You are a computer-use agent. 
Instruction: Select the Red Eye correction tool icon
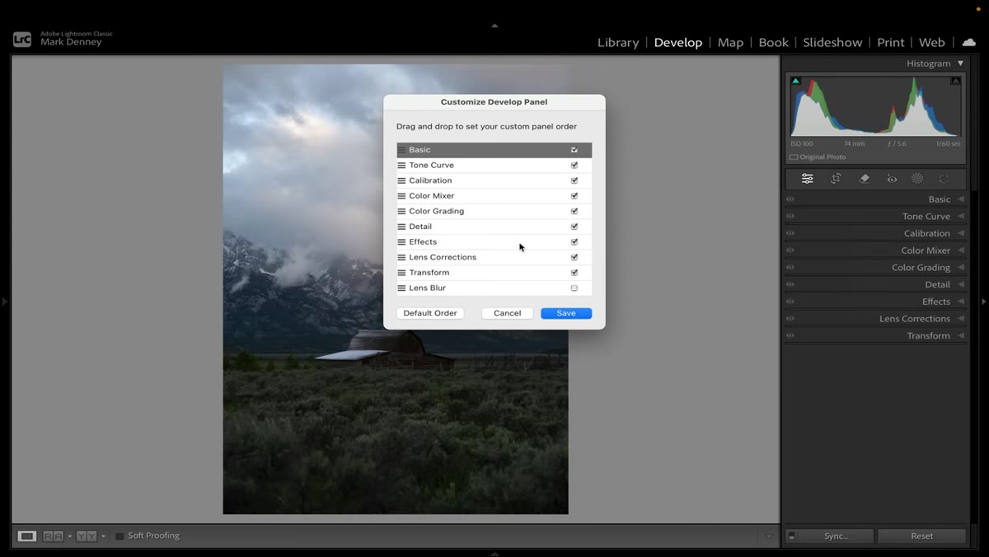pos(892,179)
